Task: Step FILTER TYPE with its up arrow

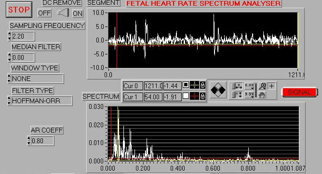Action: pos(9,98)
